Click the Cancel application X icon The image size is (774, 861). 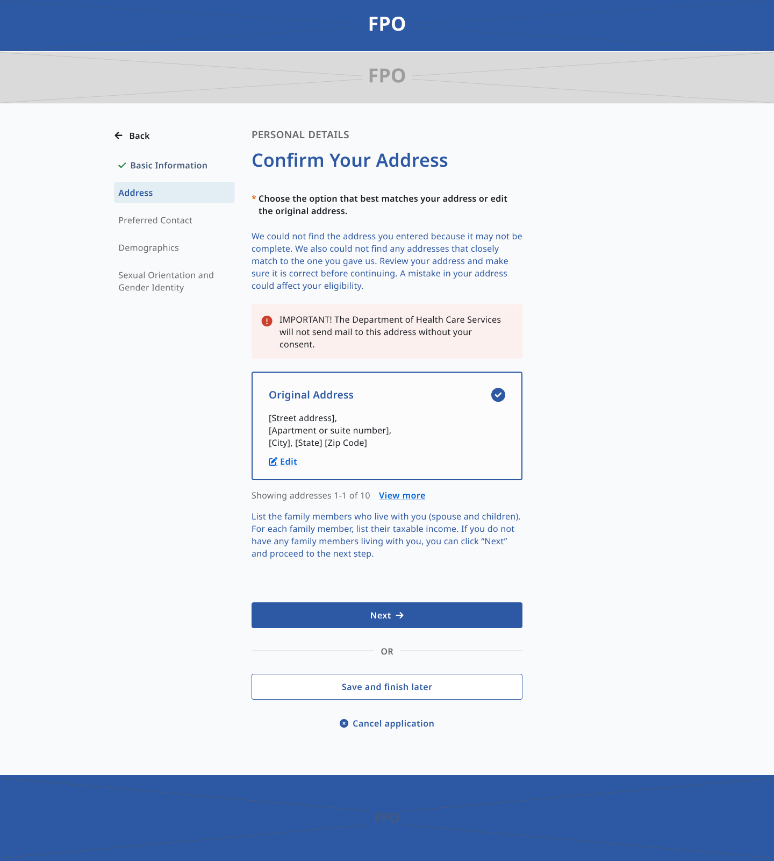click(344, 723)
